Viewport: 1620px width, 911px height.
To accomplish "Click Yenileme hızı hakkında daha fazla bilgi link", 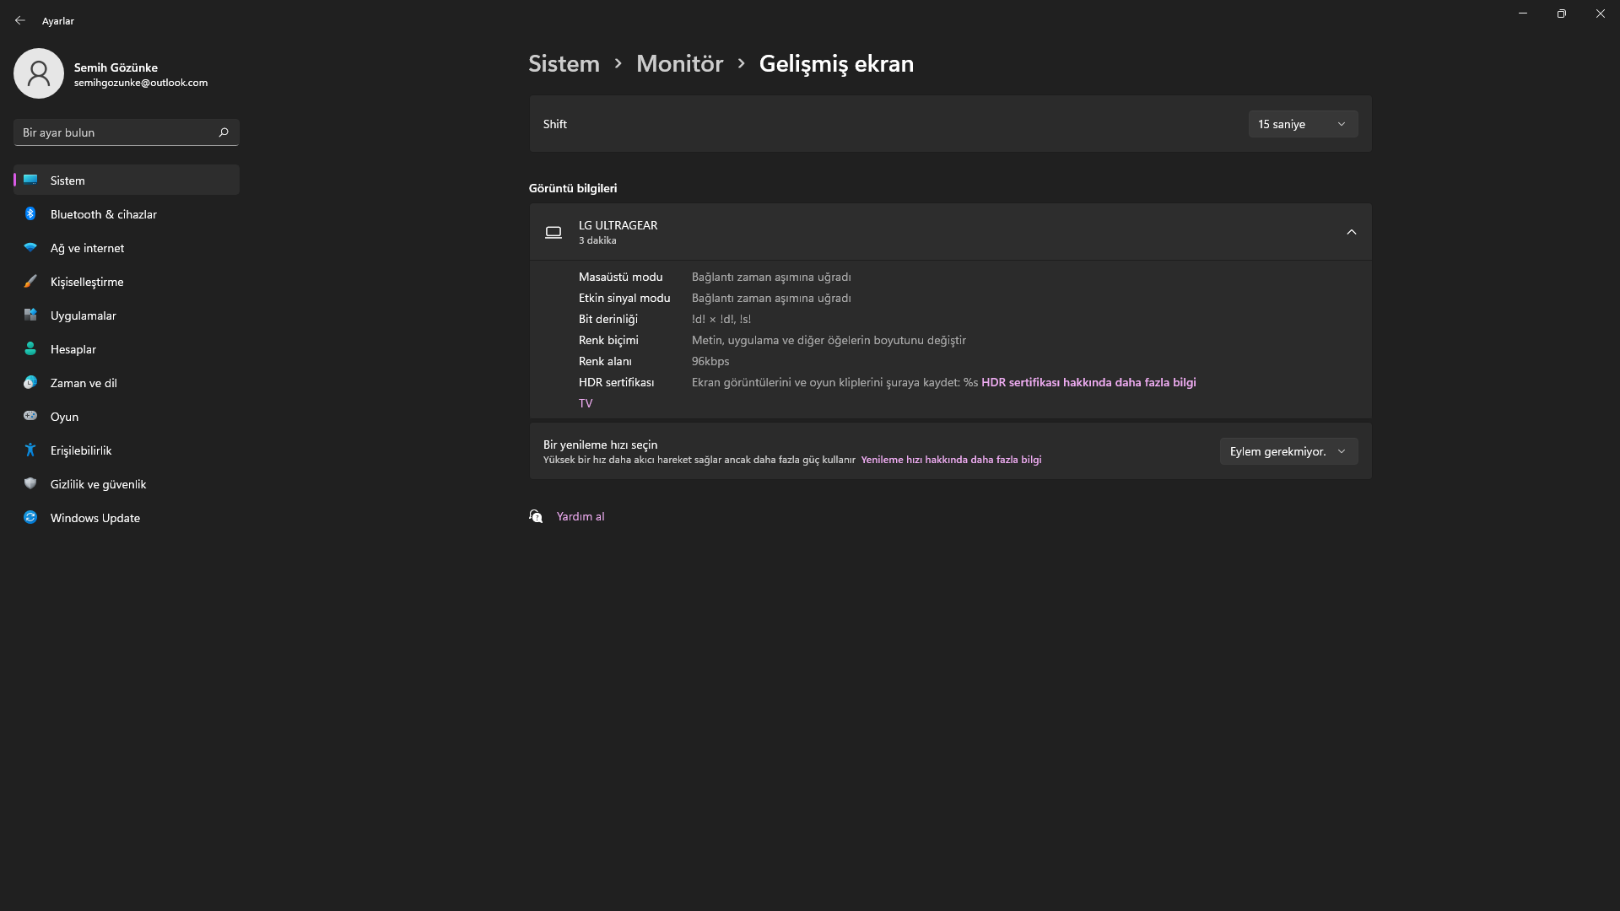I will (x=951, y=460).
